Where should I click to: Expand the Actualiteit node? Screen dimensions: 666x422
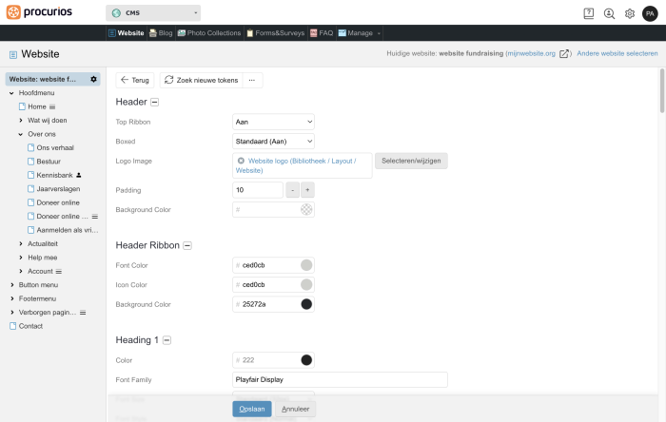click(x=21, y=244)
